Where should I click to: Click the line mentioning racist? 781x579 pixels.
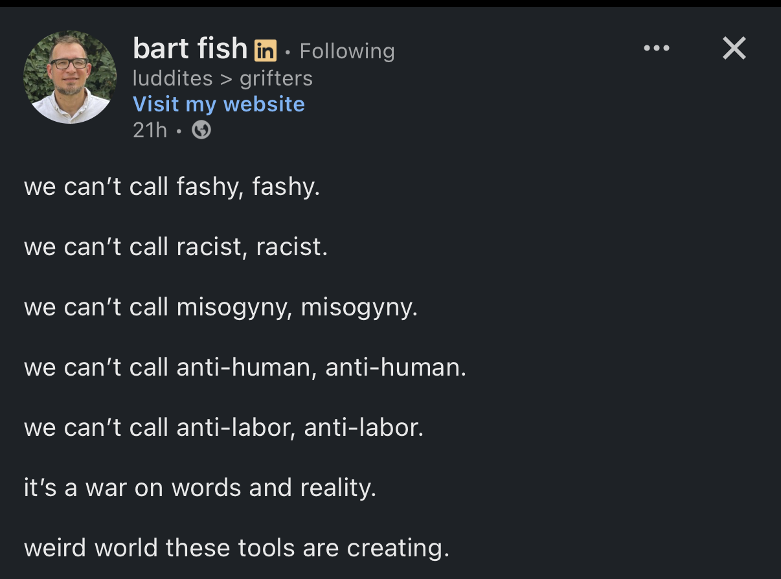coord(175,247)
